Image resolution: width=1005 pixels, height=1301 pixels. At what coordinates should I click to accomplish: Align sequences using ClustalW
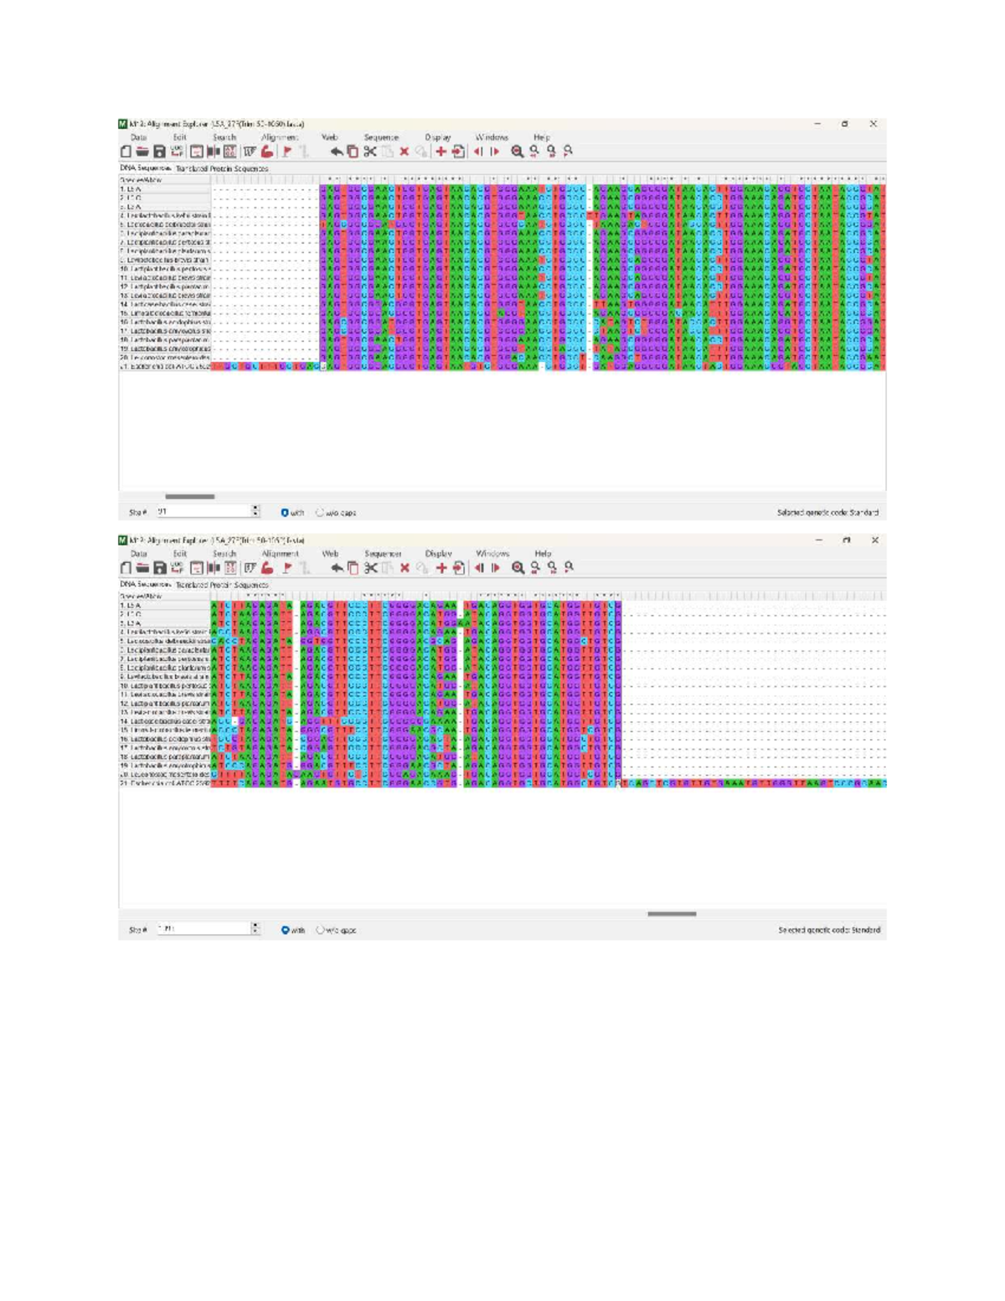pos(249,152)
